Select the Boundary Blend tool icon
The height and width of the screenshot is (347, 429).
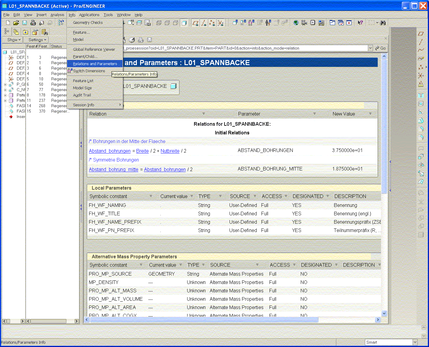tap(421, 182)
